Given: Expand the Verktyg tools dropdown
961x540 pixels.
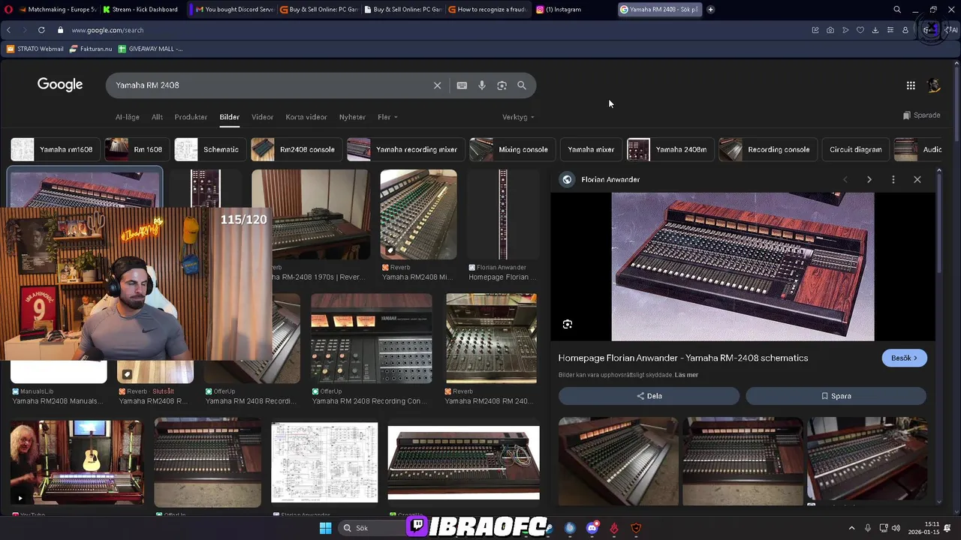Looking at the screenshot, I should tap(518, 117).
